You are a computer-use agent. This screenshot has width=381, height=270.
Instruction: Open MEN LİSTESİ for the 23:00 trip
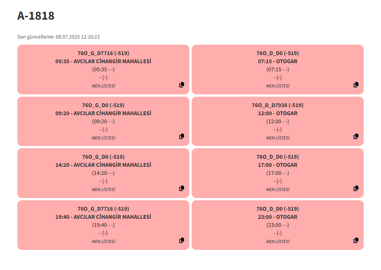click(277, 241)
